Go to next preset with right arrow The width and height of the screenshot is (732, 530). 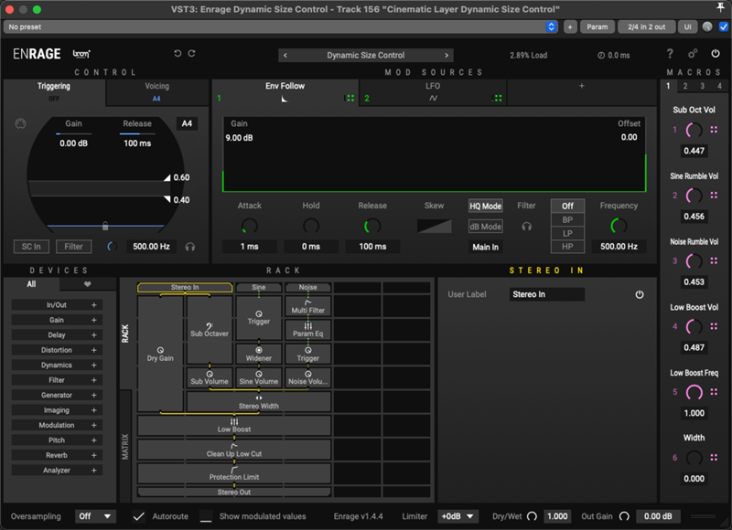point(447,56)
